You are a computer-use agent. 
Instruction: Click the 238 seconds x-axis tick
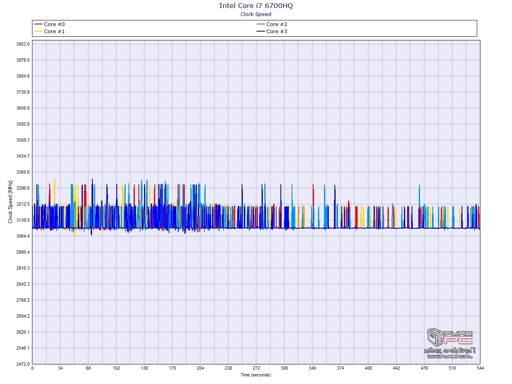tap(228, 368)
